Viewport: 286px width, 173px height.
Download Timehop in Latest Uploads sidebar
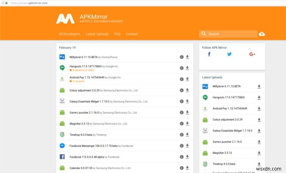[x=259, y=164]
